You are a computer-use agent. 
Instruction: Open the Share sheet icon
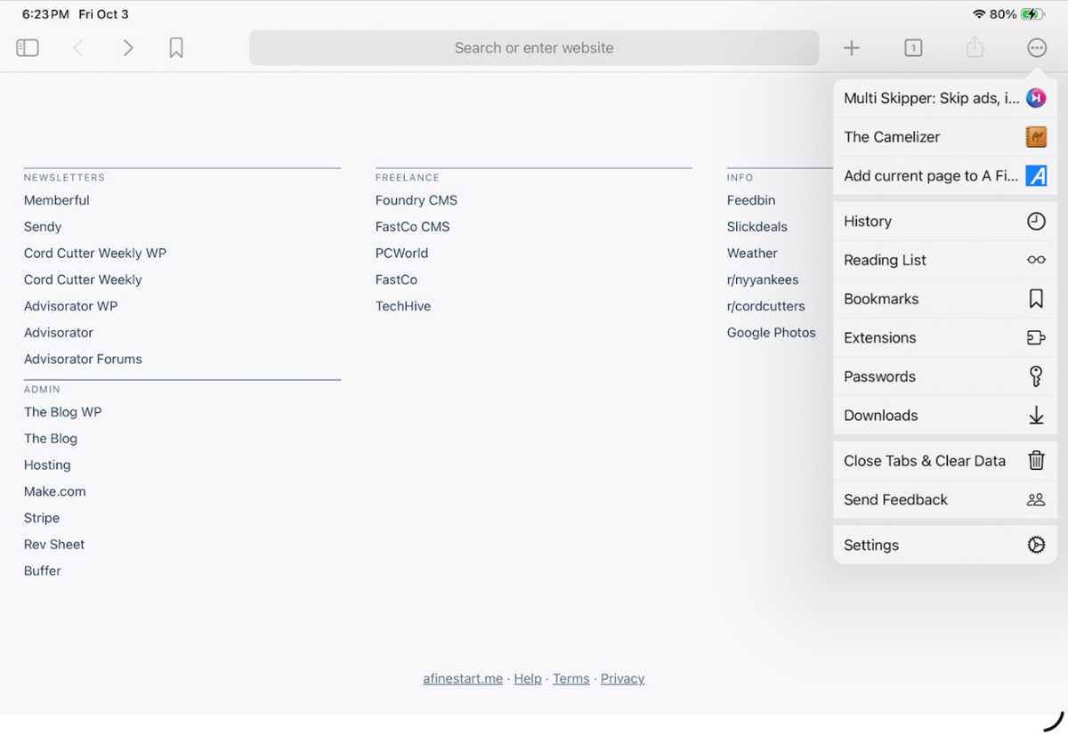point(975,47)
